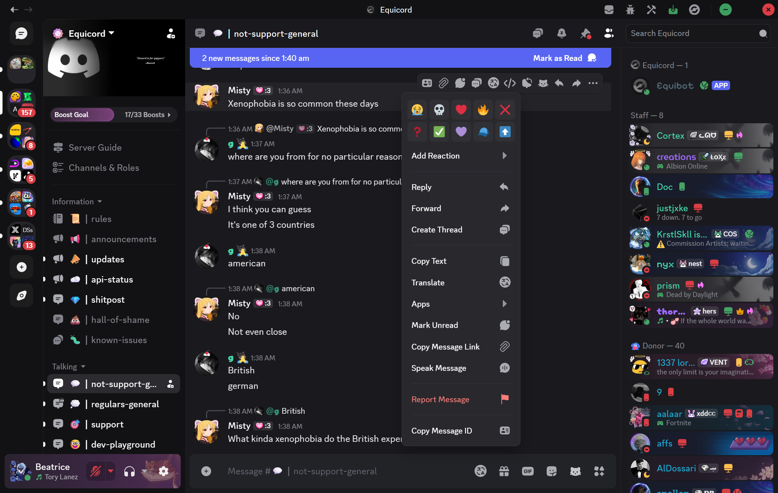Open Direct Messages home button
This screenshot has width=778, height=493.
pyautogui.click(x=21, y=34)
